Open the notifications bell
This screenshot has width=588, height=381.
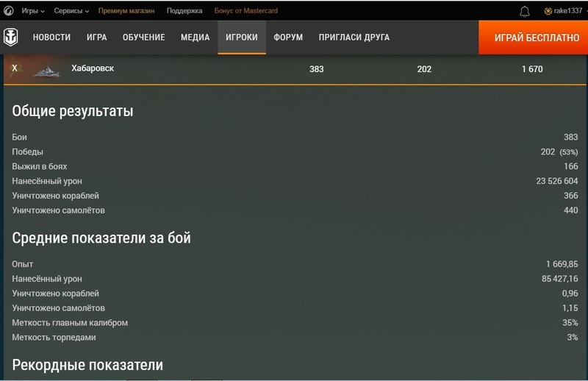coord(524,11)
